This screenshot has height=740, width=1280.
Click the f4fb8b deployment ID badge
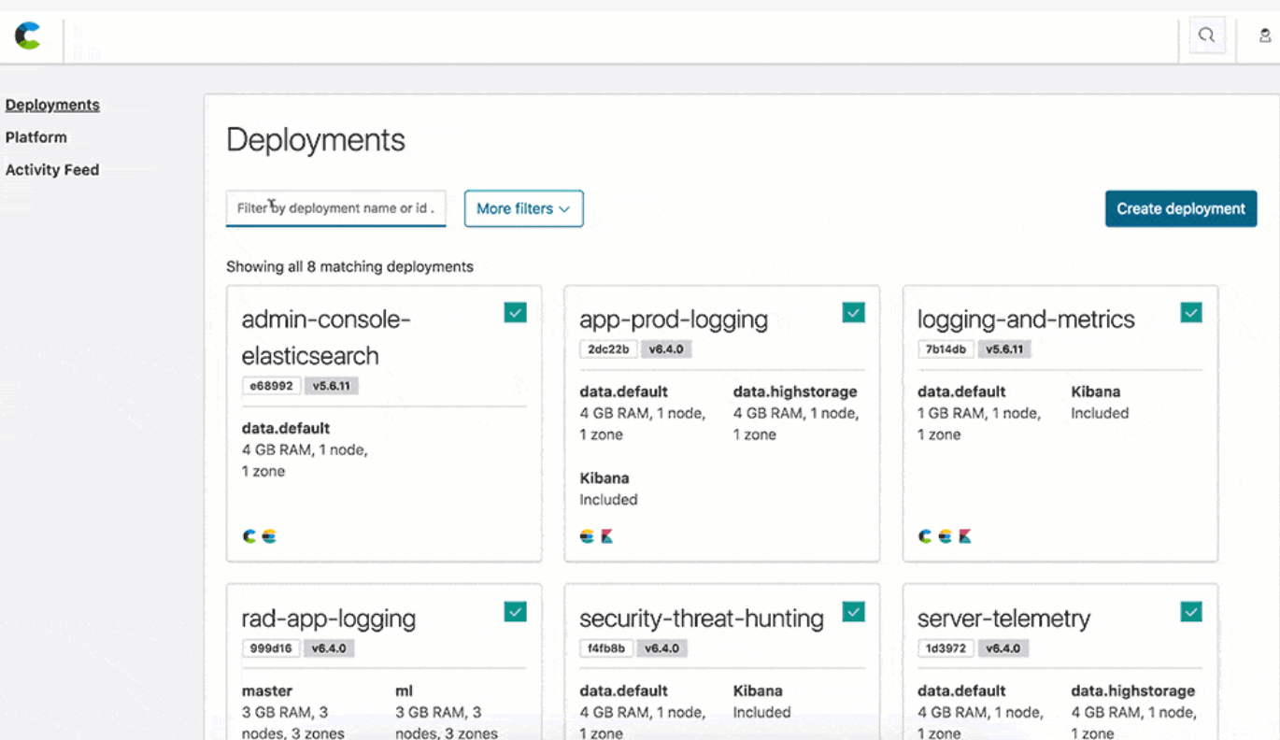608,648
